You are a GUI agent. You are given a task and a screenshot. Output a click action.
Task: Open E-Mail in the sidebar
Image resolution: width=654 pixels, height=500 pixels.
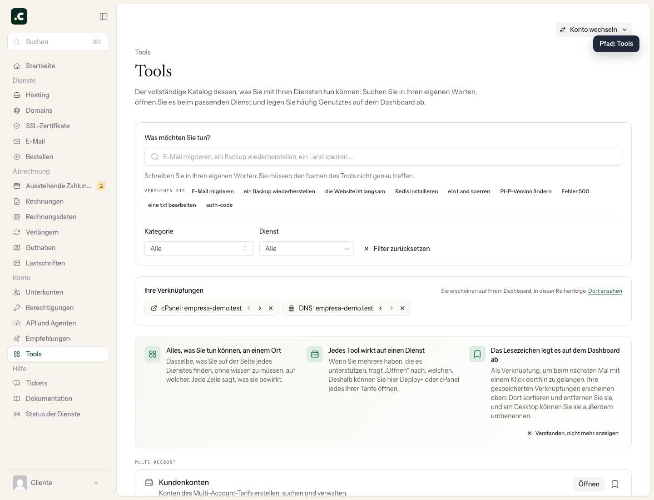coord(58,141)
